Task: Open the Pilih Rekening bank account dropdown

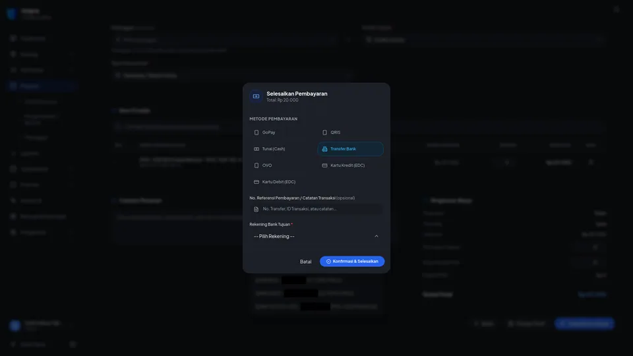Action: tap(316, 236)
